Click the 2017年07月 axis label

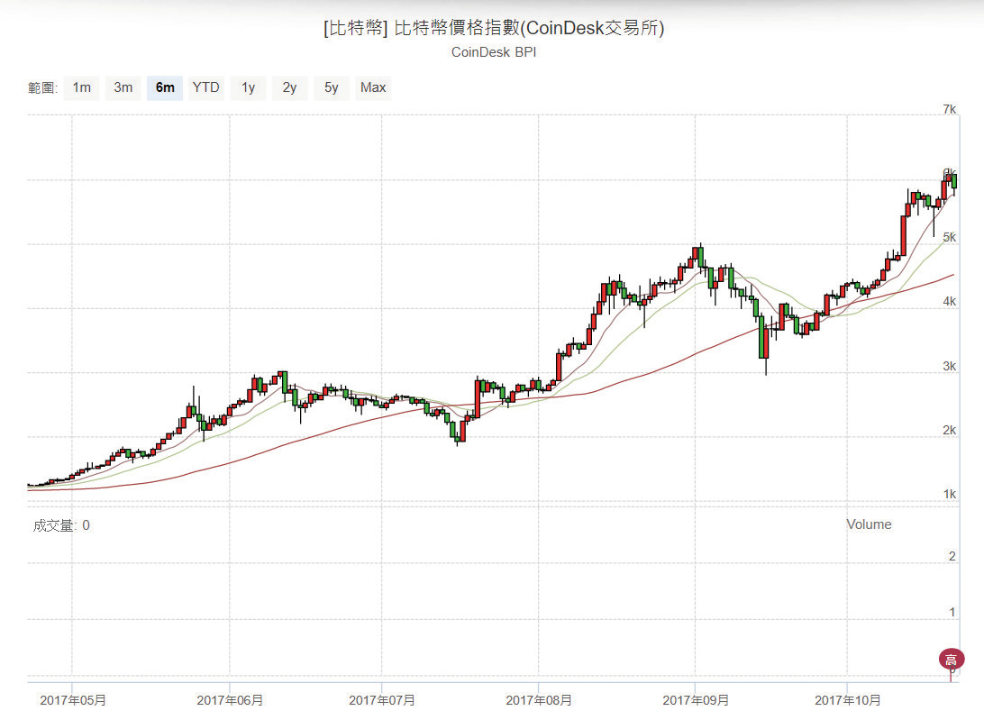pos(382,699)
